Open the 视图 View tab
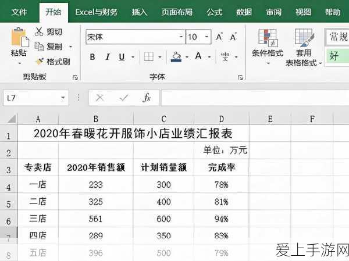Image resolution: width=349 pixels, height=261 pixels. click(303, 12)
